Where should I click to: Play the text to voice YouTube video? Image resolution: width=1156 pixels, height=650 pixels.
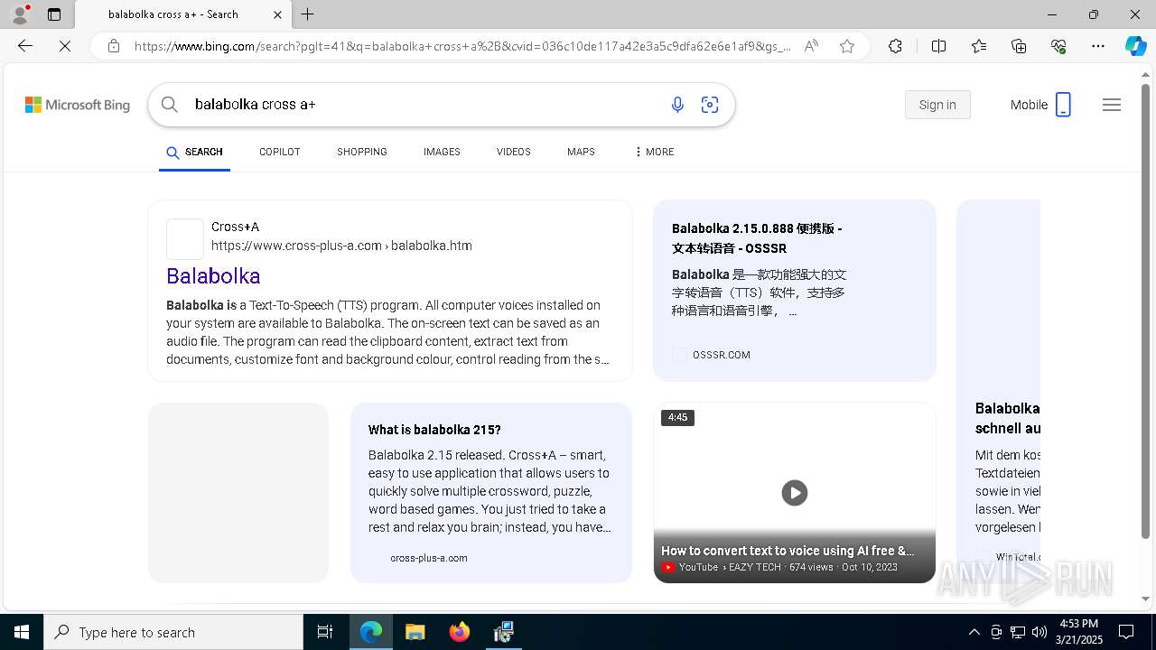click(795, 493)
